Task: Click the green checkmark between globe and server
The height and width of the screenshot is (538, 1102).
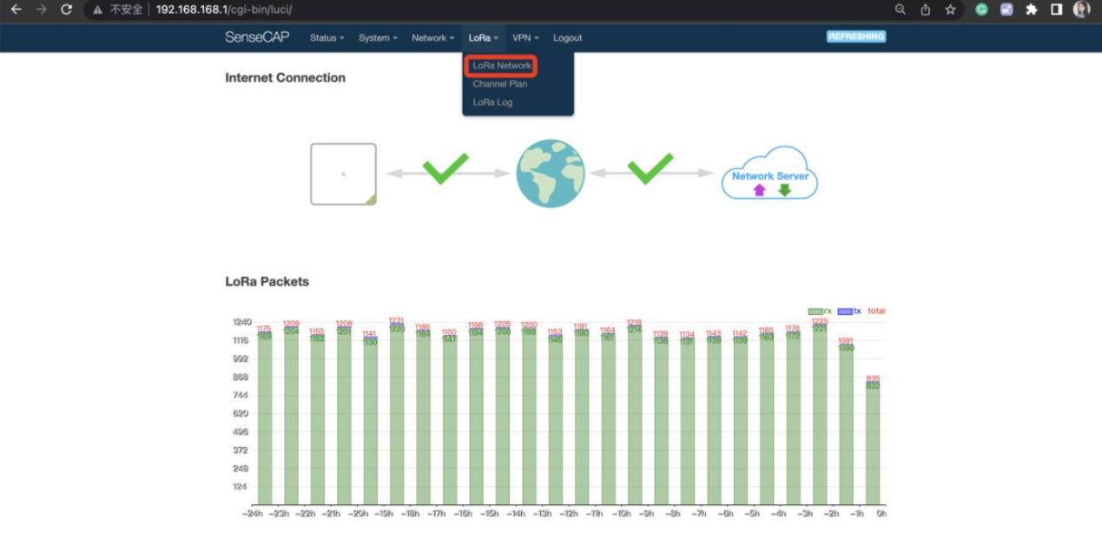Action: pos(650,168)
